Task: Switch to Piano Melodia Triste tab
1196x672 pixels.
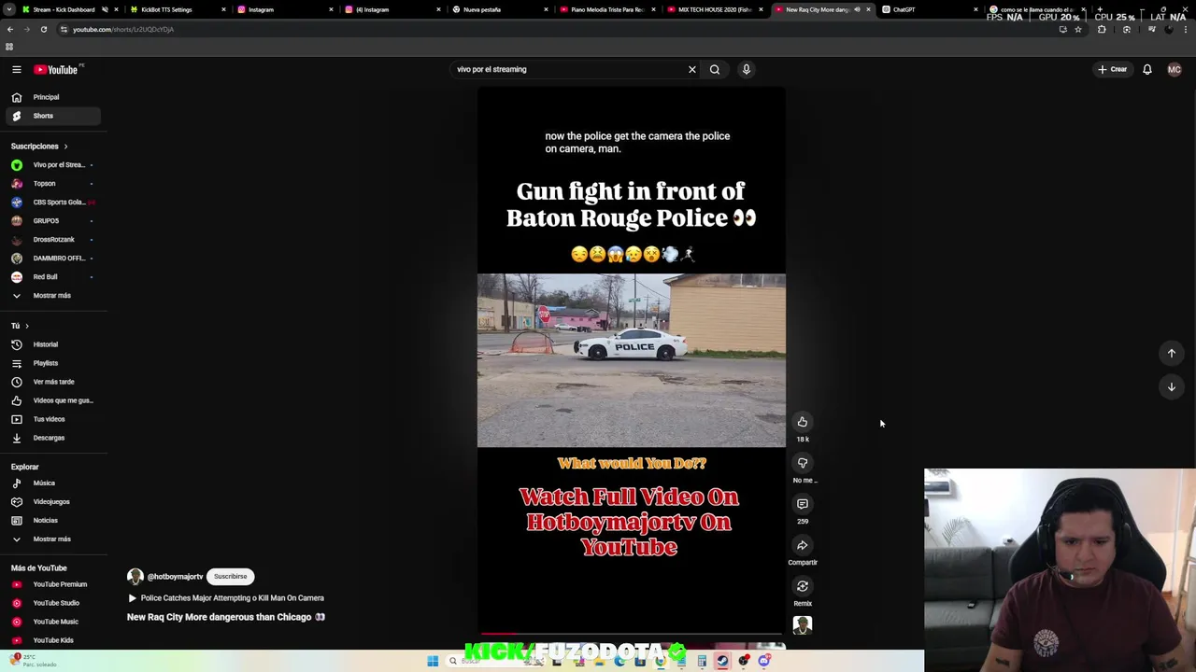Action: click(x=607, y=9)
